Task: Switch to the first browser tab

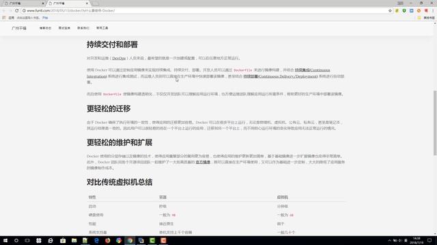Action: tap(23, 3)
